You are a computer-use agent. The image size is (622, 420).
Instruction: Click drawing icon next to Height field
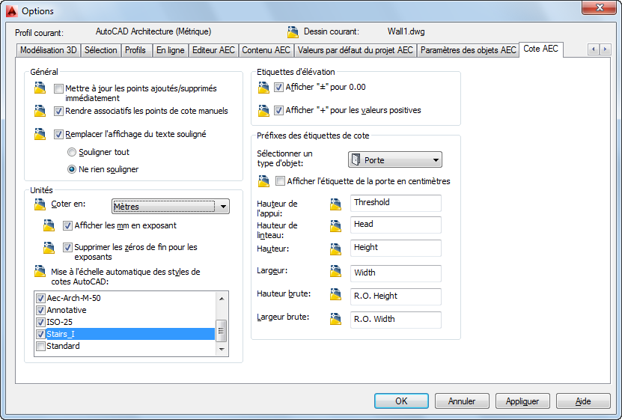coord(335,249)
